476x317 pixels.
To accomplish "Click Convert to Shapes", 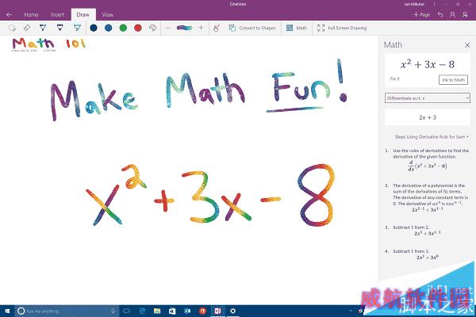I will pos(252,28).
